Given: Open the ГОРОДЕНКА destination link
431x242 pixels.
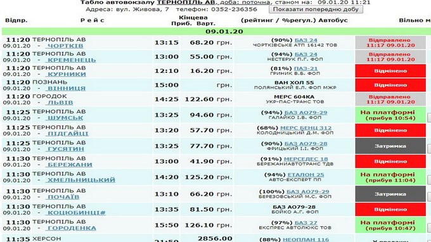Looking at the screenshot, I should 72,228.
